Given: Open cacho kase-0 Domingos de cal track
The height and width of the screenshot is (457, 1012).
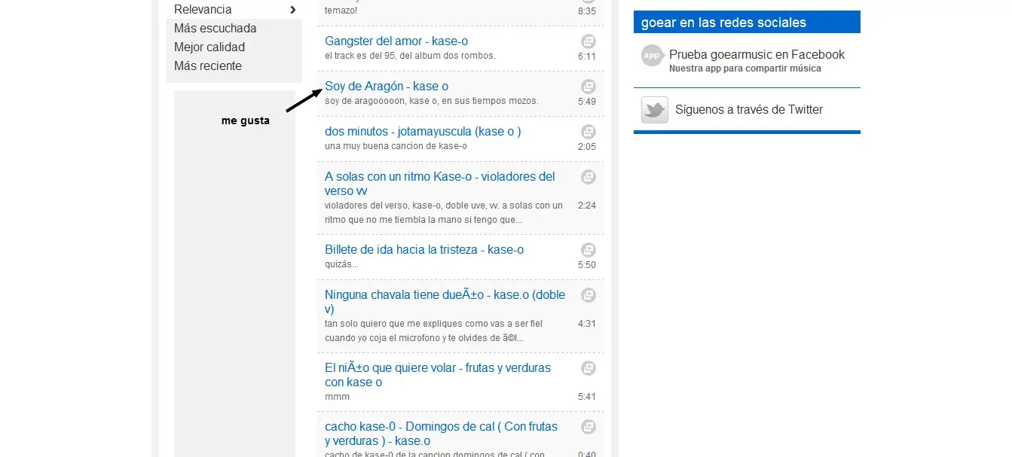Looking at the screenshot, I should 442,434.
